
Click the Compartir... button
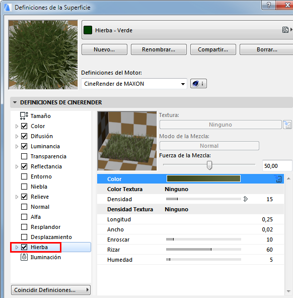pyautogui.click(x=213, y=49)
